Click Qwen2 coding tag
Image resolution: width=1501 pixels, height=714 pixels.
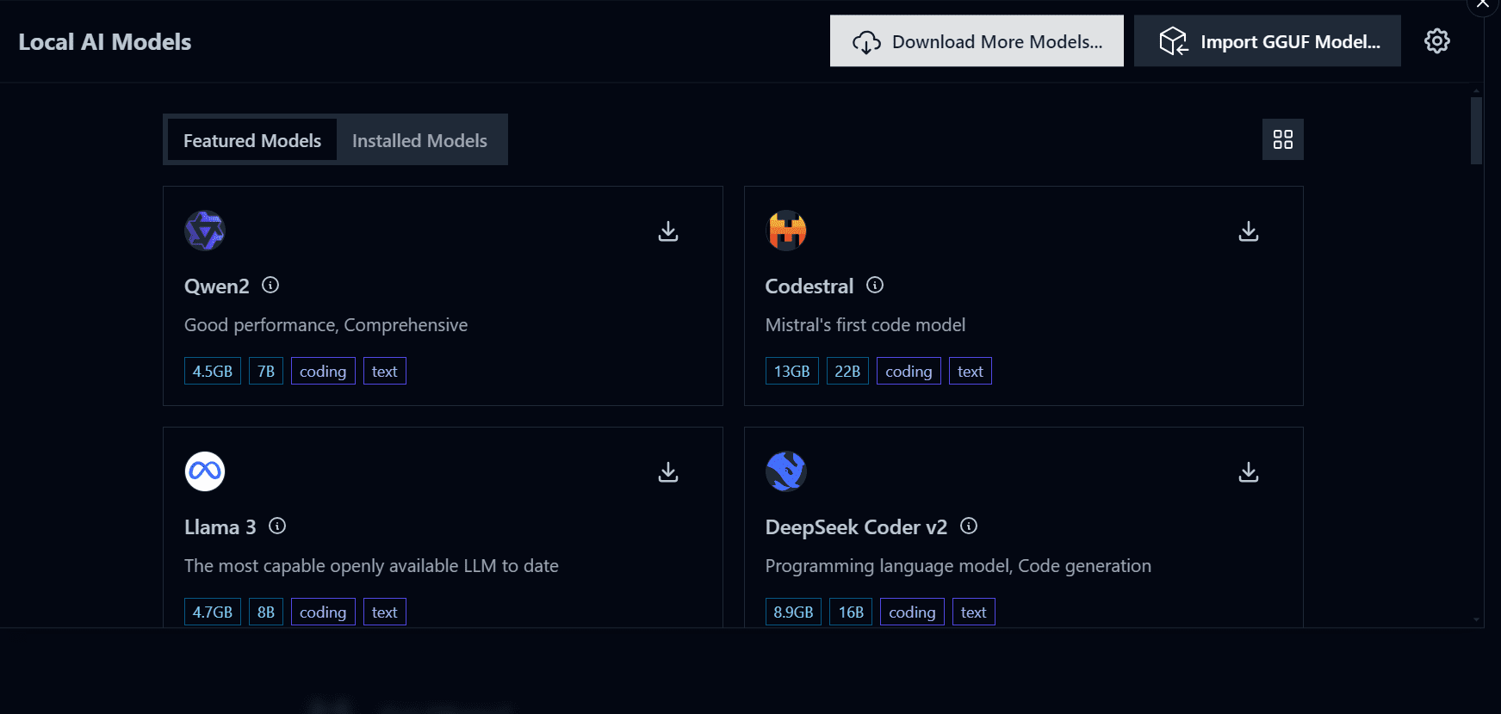323,371
